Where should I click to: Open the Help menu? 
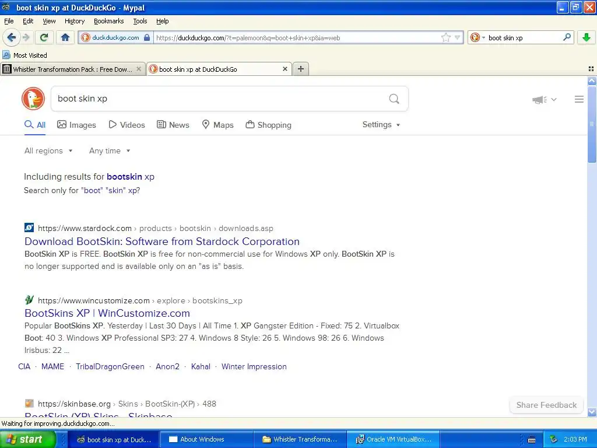pyautogui.click(x=162, y=21)
